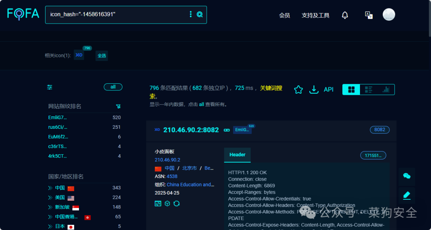Click the Be... district link
The image size is (431, 230).
pos(209,168)
